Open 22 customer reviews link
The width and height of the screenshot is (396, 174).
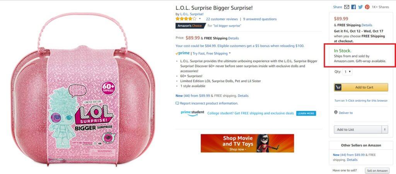222,19
